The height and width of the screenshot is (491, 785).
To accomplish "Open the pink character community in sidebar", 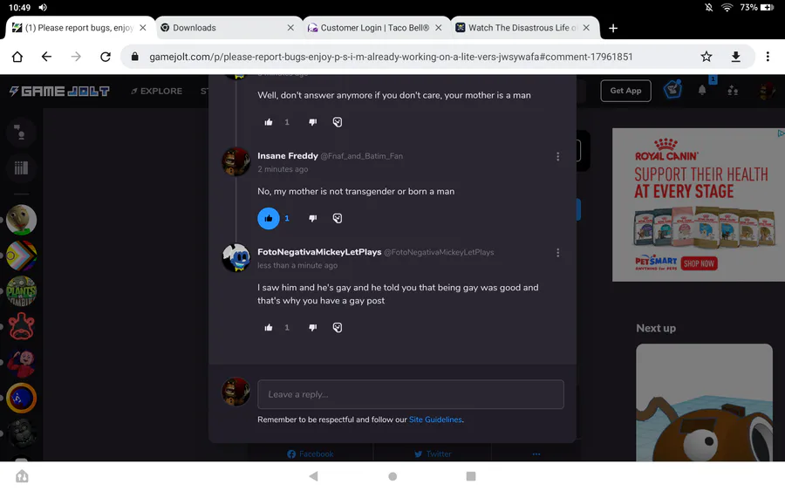I will 21,363.
